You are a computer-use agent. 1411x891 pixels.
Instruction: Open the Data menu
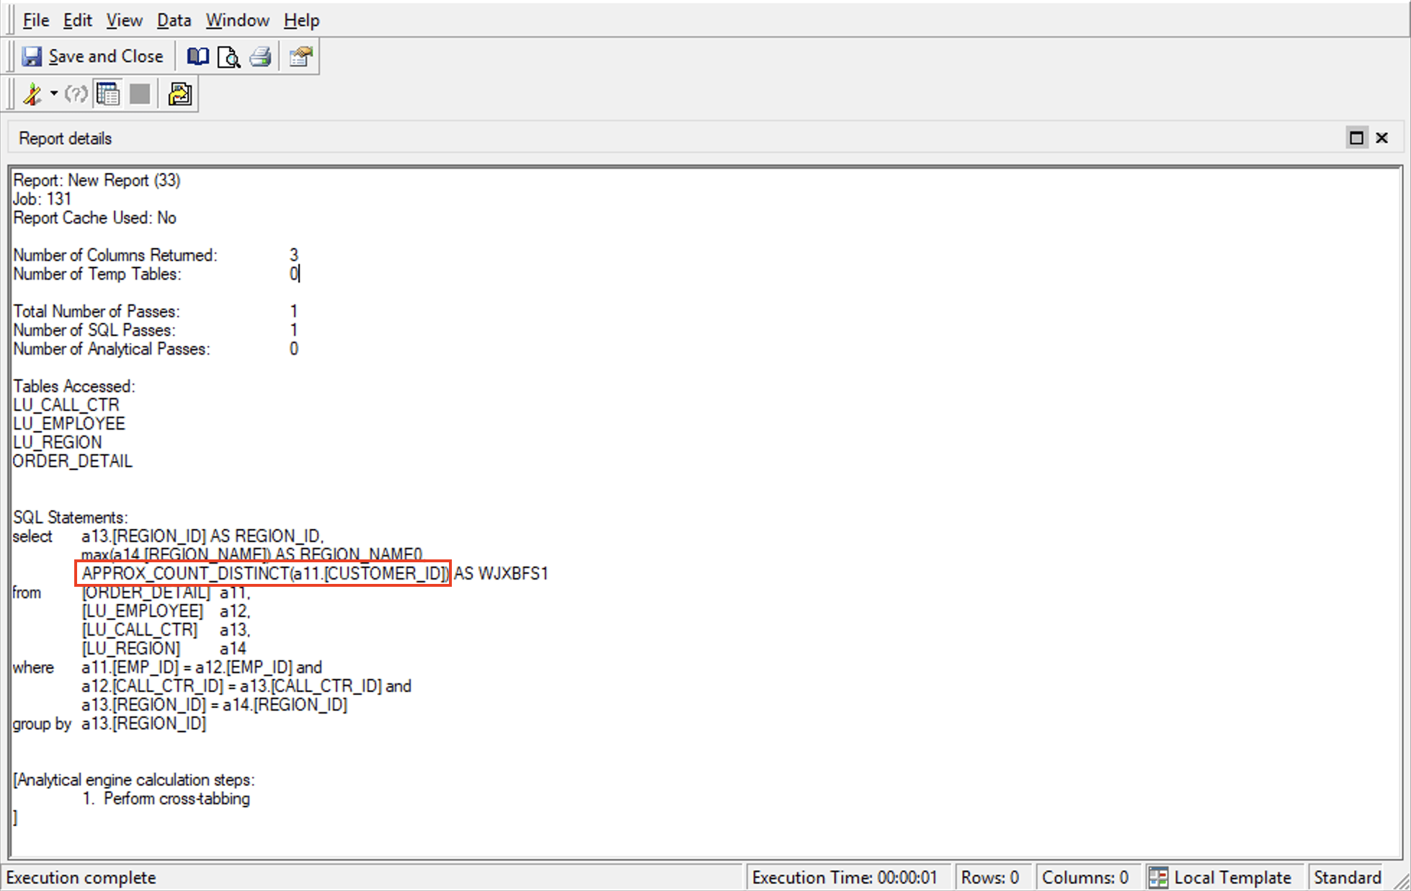pos(174,20)
